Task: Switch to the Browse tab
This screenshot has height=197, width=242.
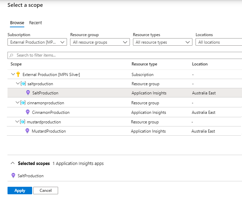Action: (x=17, y=23)
